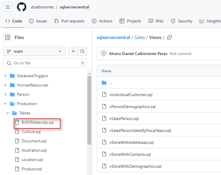The width and height of the screenshot is (221, 175).
Task: Click the GitHub logo icon
Action: click(22, 7)
